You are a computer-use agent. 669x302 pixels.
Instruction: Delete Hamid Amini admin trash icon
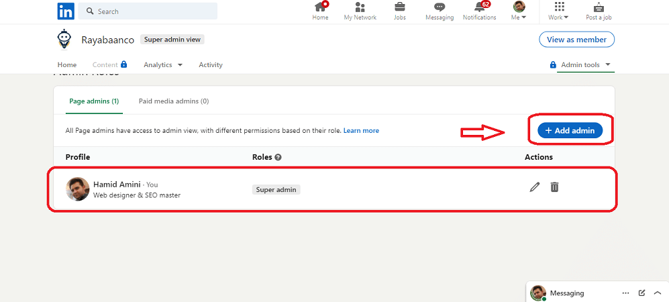tap(554, 187)
